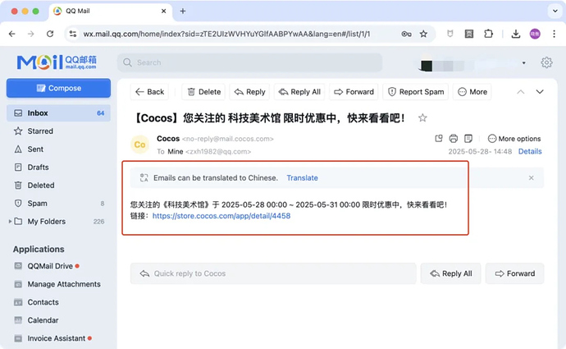Click Forward in the top toolbar

[x=354, y=92]
